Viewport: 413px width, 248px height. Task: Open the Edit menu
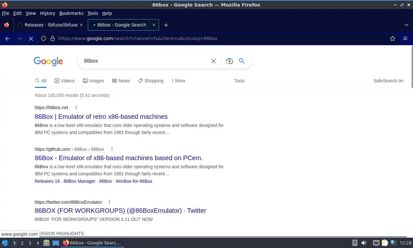17,13
